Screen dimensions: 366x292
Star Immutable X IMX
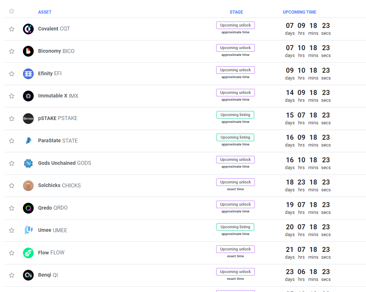[12, 96]
